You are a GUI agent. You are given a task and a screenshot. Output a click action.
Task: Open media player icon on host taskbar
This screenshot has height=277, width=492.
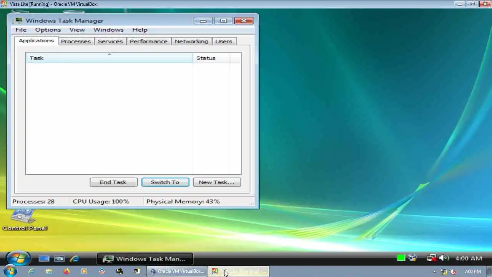84,271
